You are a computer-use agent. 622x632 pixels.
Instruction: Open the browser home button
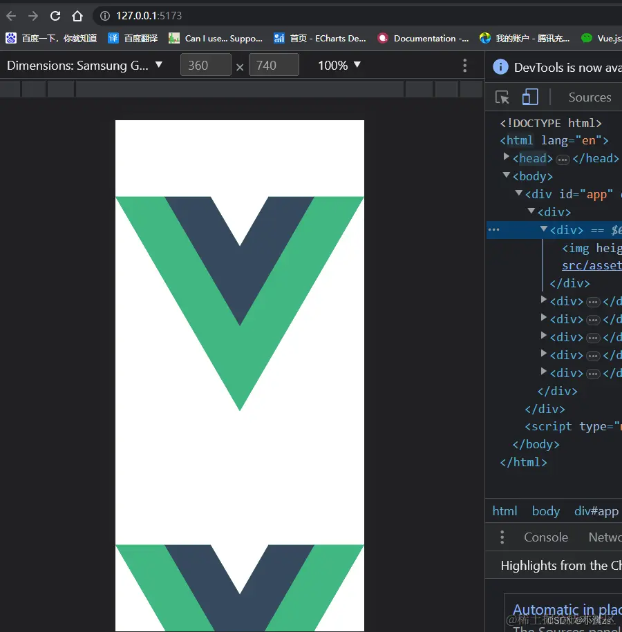[77, 16]
